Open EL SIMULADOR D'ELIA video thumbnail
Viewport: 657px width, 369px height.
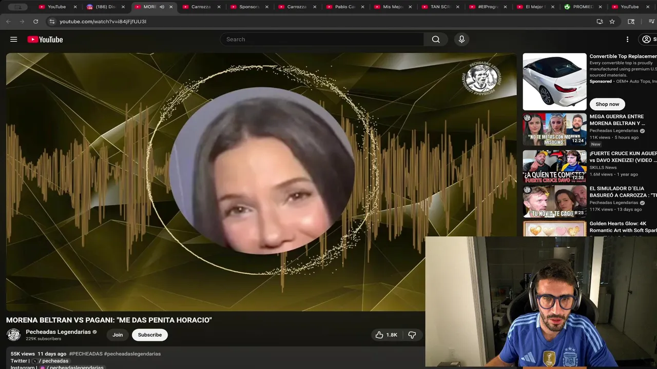tap(554, 202)
